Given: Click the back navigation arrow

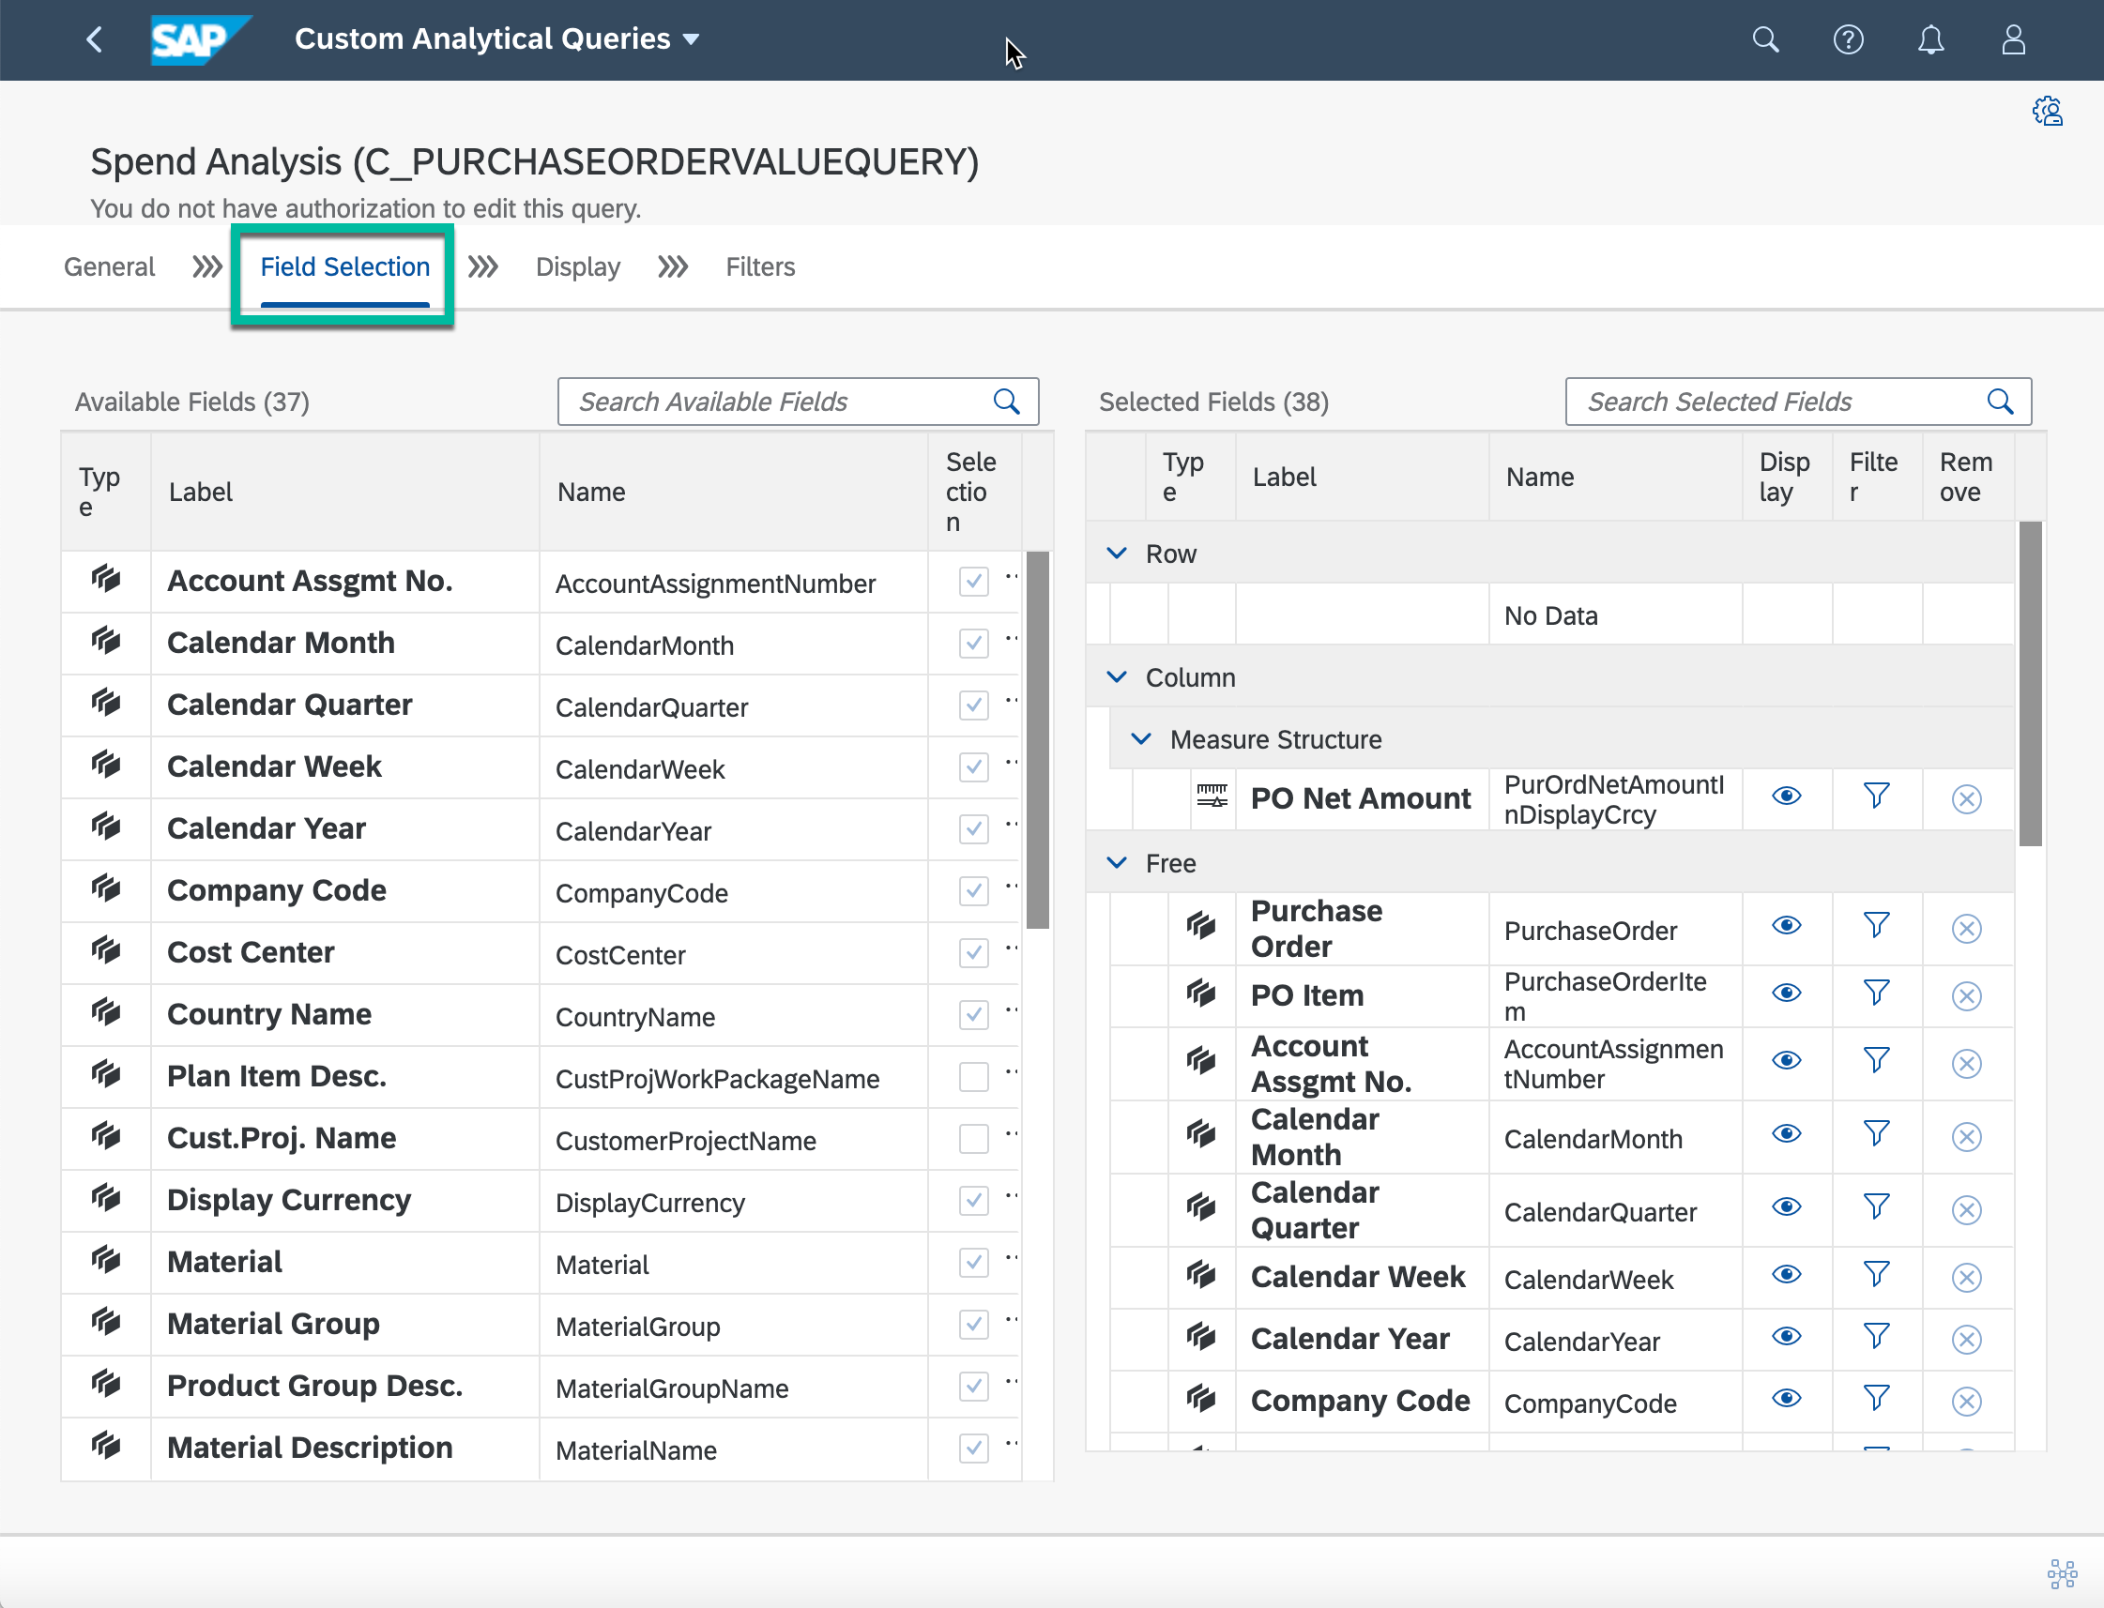Looking at the screenshot, I should pos(94,39).
